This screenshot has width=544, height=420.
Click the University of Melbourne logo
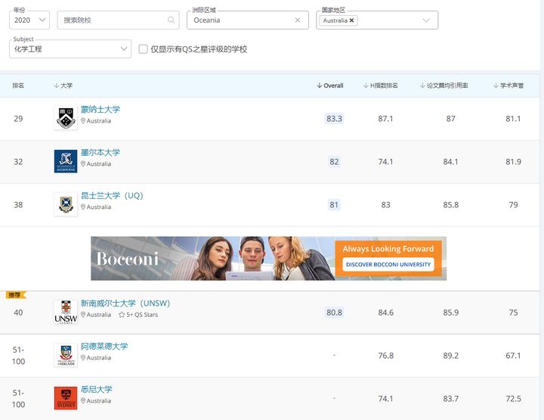66,161
